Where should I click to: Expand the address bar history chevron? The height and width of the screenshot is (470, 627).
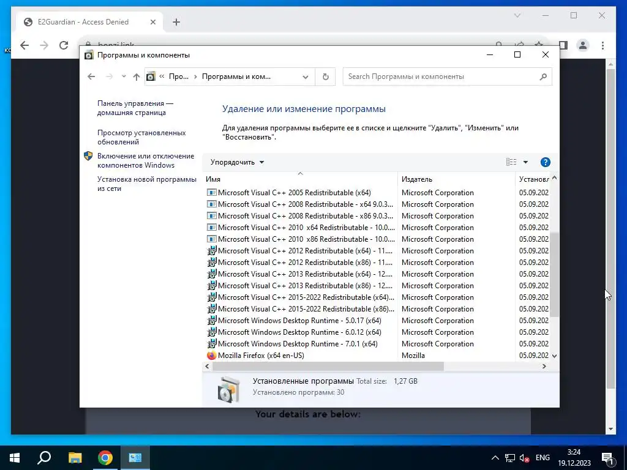tap(306, 76)
